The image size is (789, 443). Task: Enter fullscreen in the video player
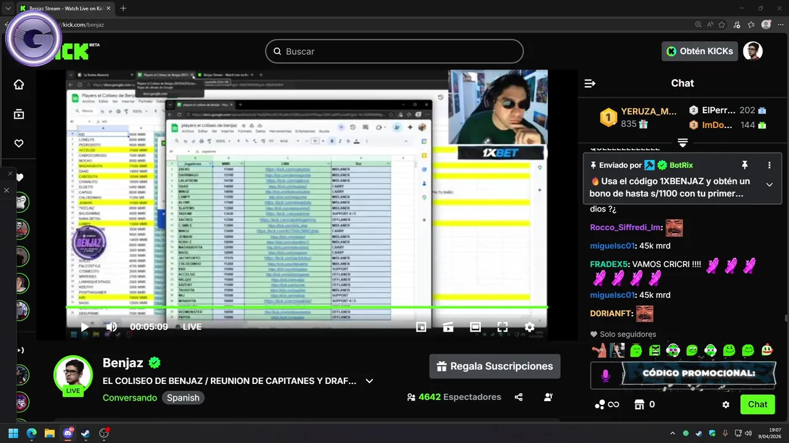tap(502, 327)
